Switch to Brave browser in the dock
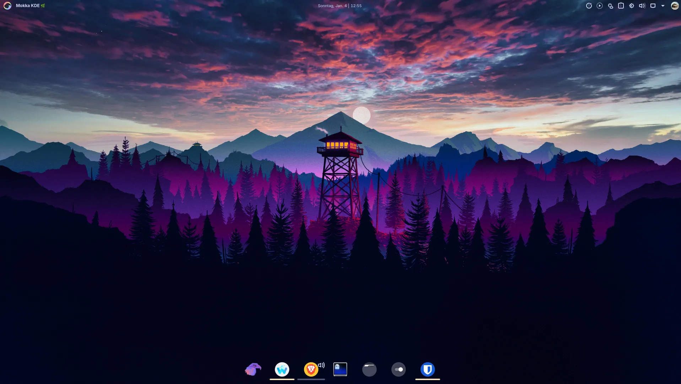Screen dimensions: 681x384 (x=310, y=370)
